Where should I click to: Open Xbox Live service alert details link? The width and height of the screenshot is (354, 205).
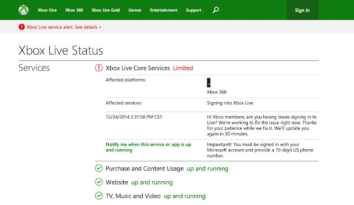64,27
